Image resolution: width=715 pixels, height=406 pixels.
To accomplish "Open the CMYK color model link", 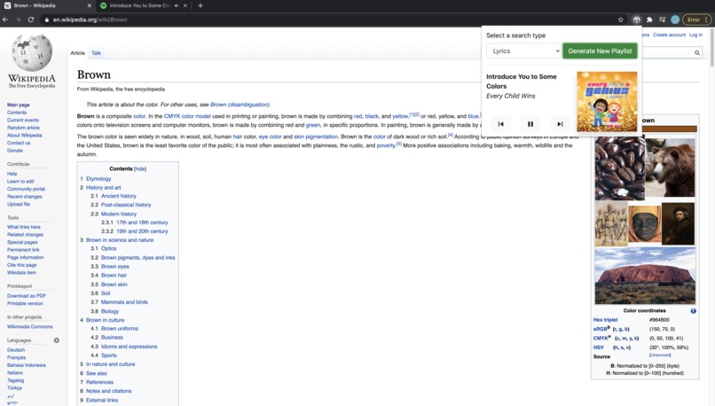I will (187, 116).
